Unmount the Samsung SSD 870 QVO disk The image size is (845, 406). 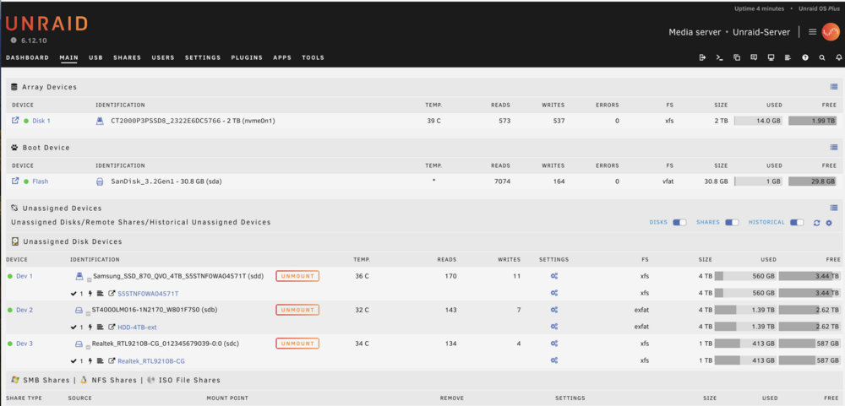tap(297, 276)
